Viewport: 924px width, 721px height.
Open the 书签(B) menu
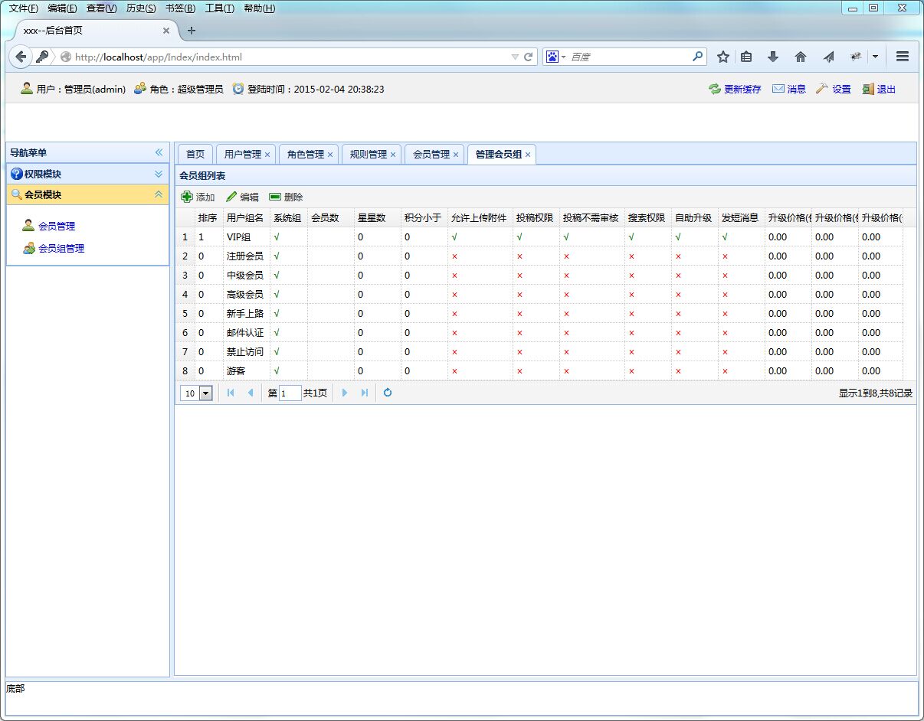(181, 8)
